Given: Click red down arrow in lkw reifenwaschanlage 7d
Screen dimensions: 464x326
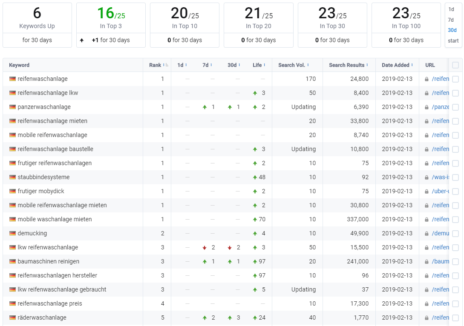Looking at the screenshot, I should point(205,248).
